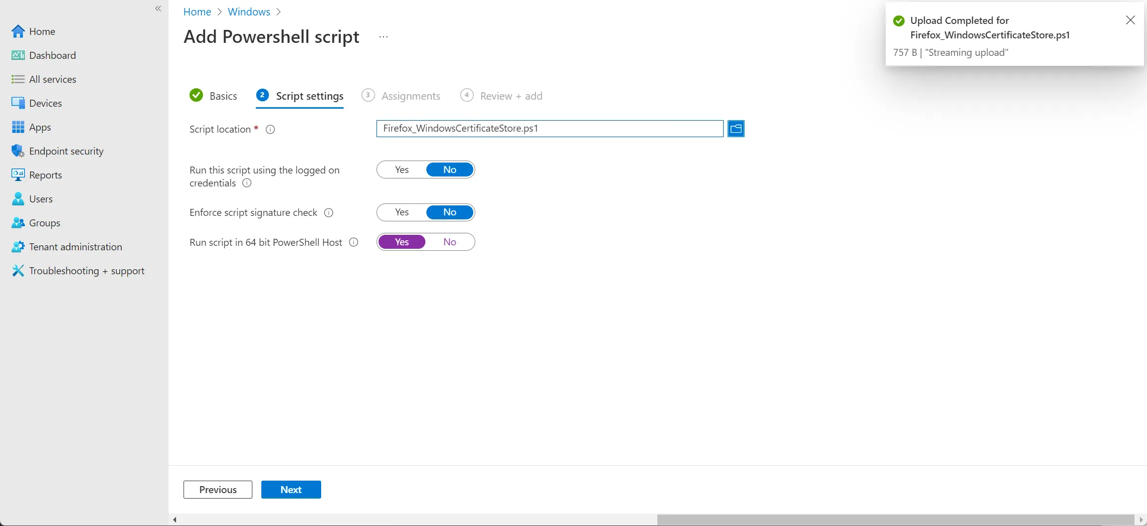Open the Dashboard icon in sidebar
This screenshot has height=526, width=1147.
point(18,55)
